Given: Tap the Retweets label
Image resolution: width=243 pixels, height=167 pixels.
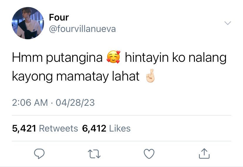Looking at the screenshot, I should click(x=58, y=128).
